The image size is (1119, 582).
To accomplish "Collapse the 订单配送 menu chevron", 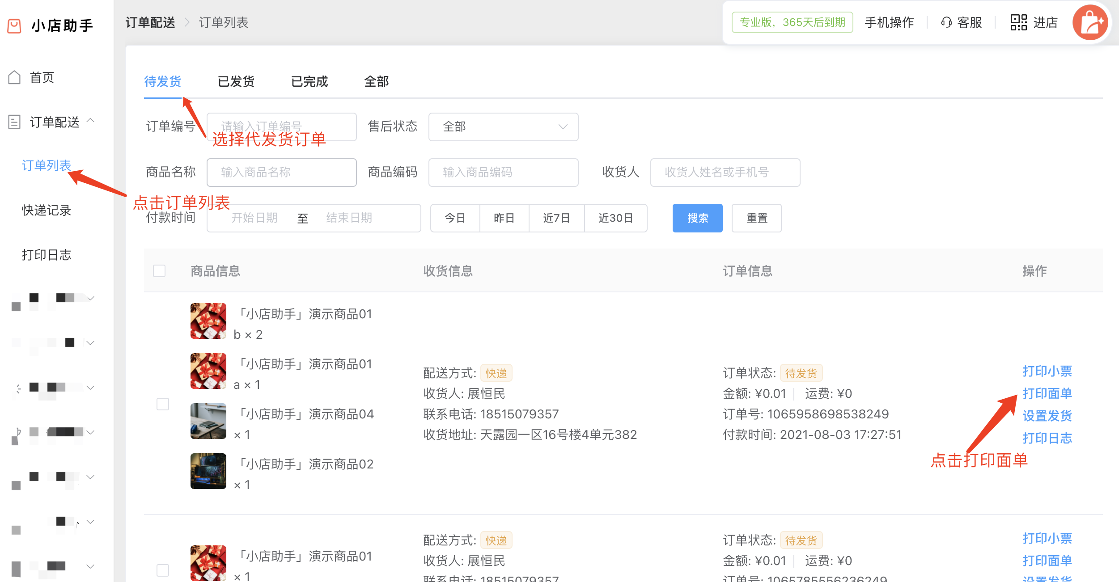I will click(91, 120).
